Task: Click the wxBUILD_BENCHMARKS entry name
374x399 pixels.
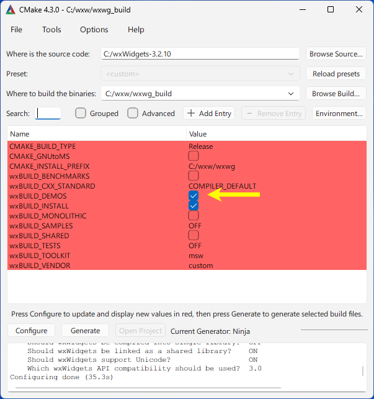Action: [x=50, y=176]
